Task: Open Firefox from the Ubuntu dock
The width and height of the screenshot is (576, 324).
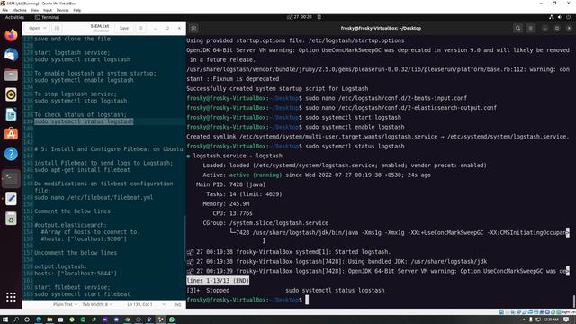Action: coord(11,35)
